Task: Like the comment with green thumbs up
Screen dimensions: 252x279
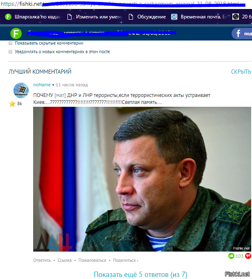Action: click(x=231, y=256)
